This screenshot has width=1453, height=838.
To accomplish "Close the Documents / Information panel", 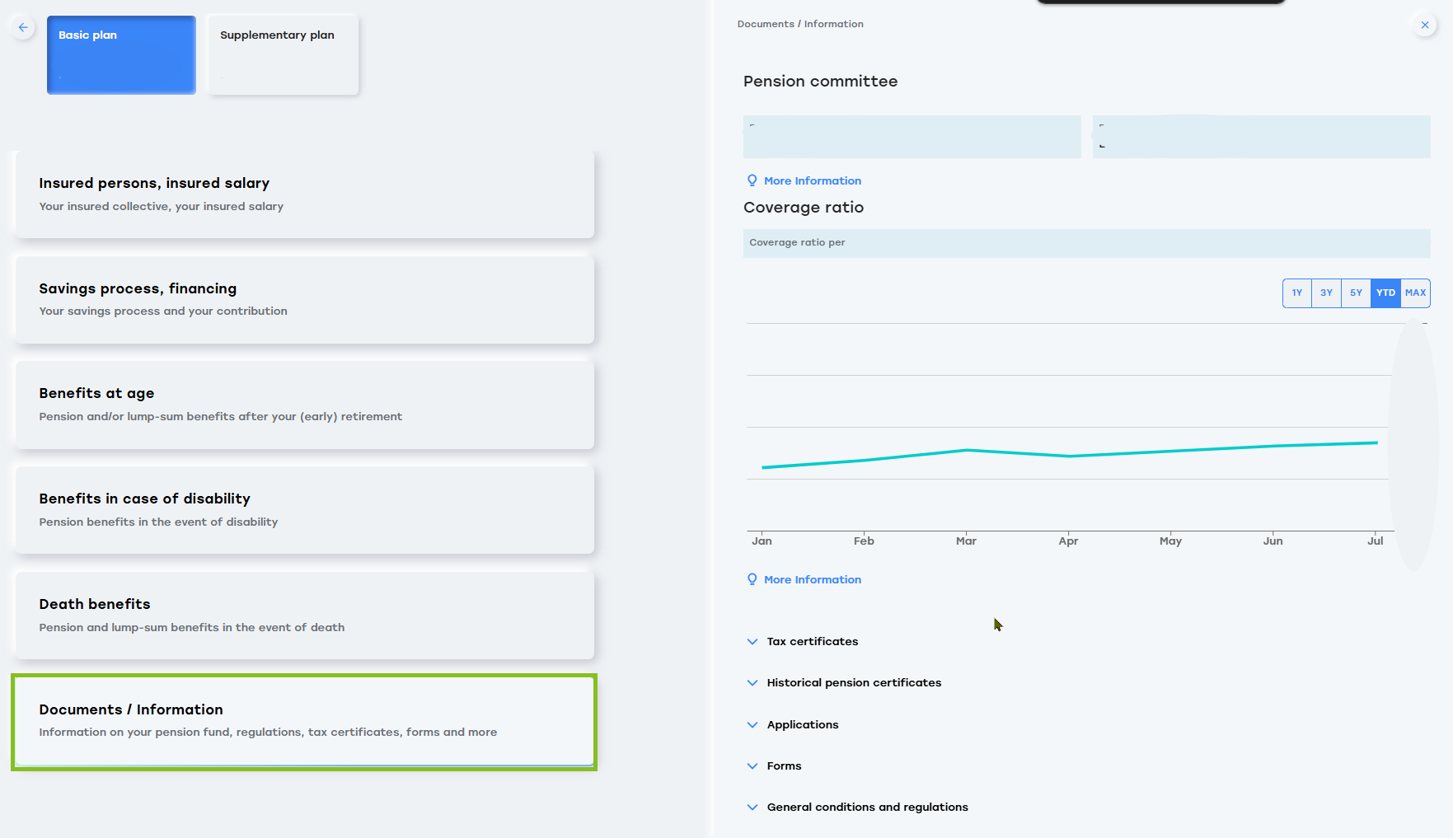I will 1424,26.
